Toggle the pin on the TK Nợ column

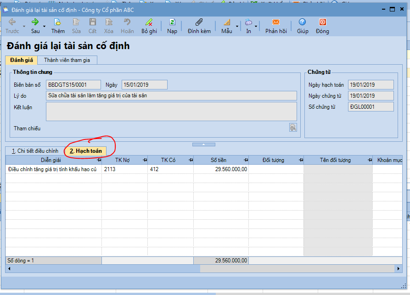[145, 160]
